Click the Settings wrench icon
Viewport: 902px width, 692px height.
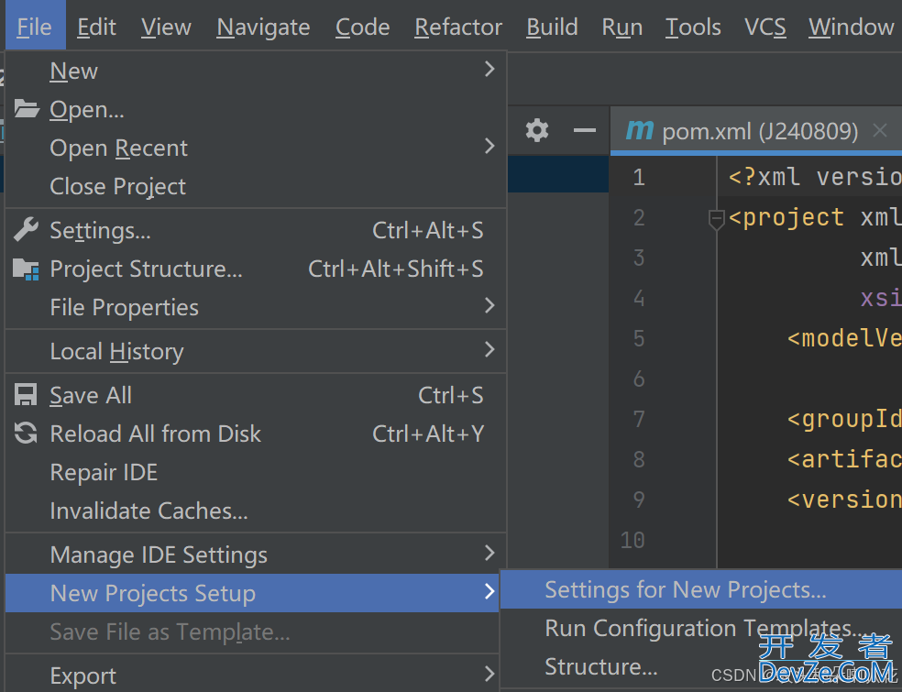26,229
